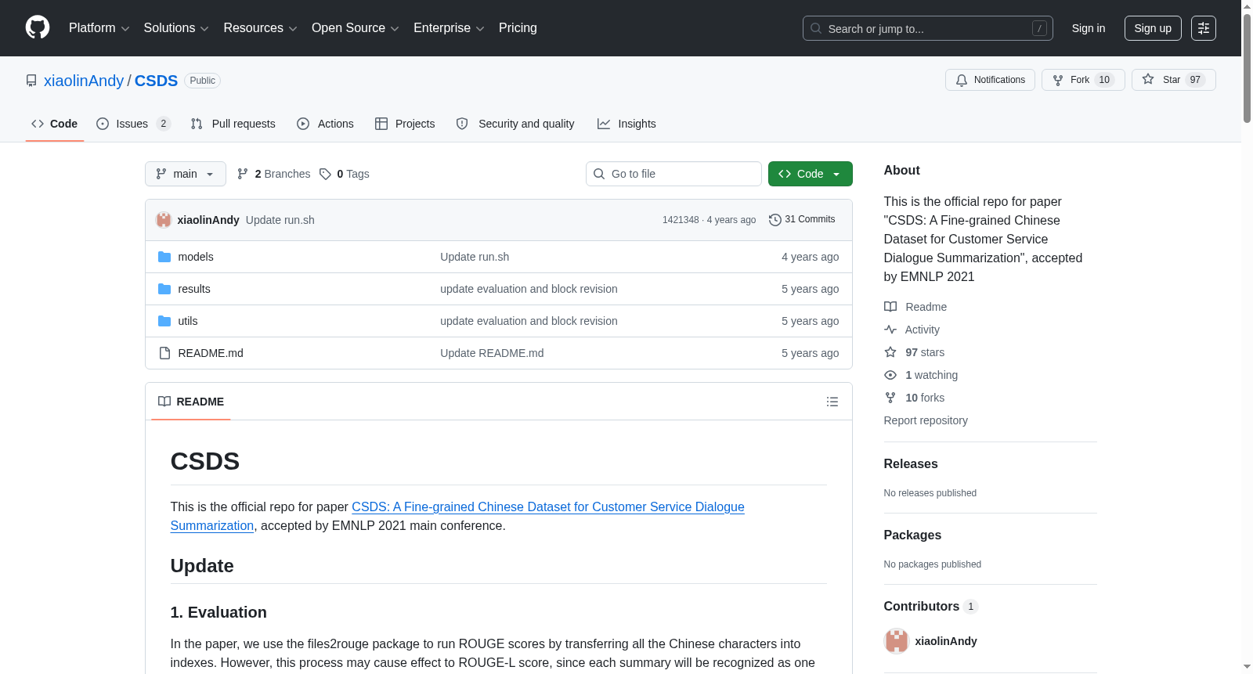Click the branches icon beside 2 Branches
The height and width of the screenshot is (674, 1253).
(243, 174)
